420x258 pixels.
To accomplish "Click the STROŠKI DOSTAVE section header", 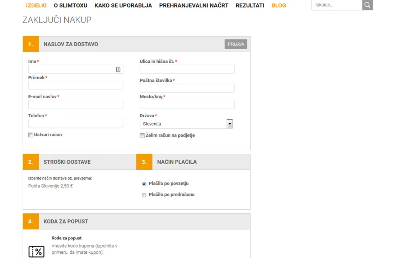I will click(x=67, y=162).
